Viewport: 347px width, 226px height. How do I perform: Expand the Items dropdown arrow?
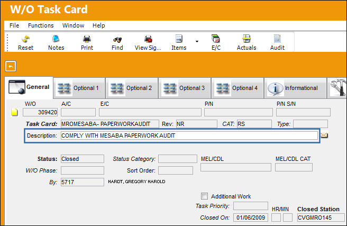(x=197, y=41)
